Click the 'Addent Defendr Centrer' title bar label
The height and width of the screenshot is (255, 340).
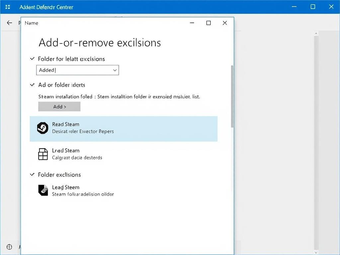[x=46, y=7]
